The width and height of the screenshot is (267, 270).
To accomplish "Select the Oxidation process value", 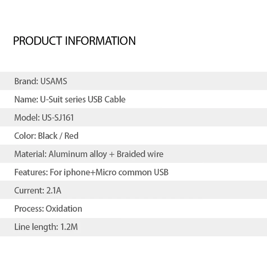I will coord(64,209).
